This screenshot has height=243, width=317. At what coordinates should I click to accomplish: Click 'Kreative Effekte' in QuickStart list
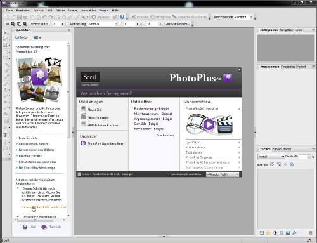click(x=30, y=156)
